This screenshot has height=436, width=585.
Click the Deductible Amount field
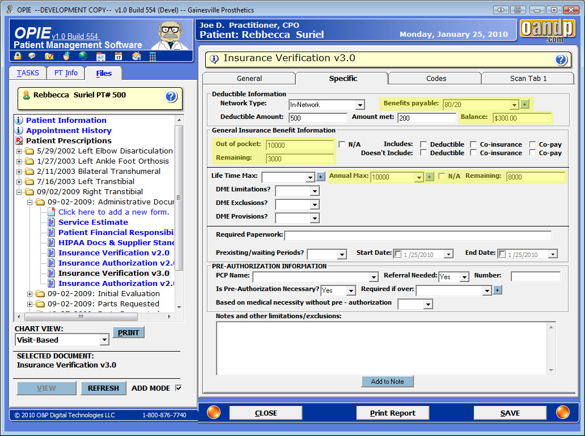318,118
